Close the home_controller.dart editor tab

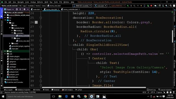pos(79,9)
